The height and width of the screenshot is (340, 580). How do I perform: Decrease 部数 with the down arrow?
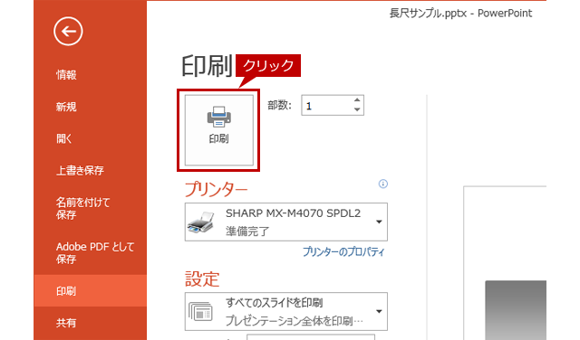tap(357, 109)
